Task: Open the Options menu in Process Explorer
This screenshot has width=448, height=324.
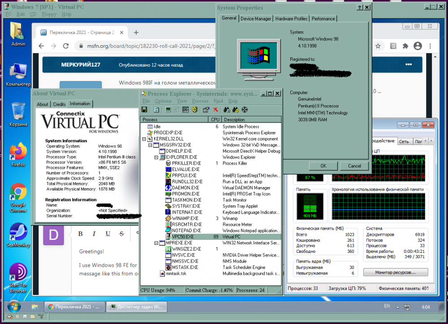Action: click(163, 101)
